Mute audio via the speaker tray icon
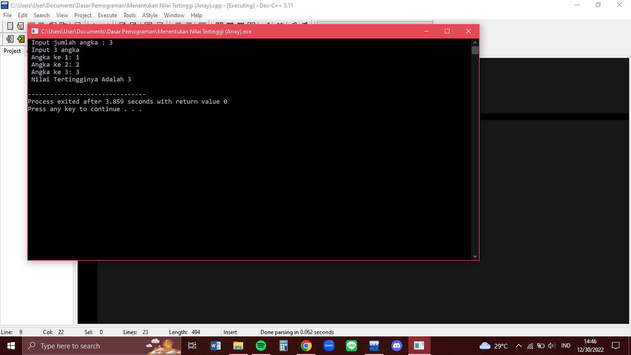 (x=553, y=346)
